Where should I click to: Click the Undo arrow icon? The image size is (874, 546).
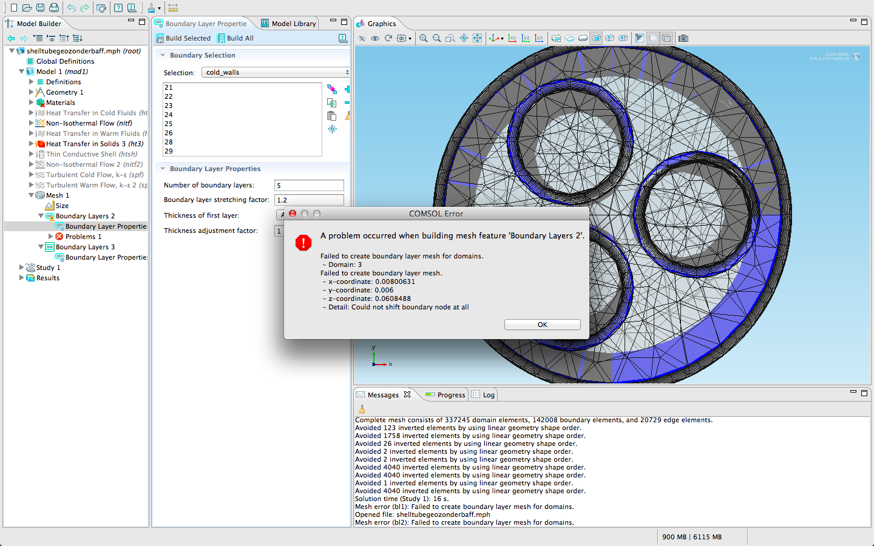click(x=71, y=8)
